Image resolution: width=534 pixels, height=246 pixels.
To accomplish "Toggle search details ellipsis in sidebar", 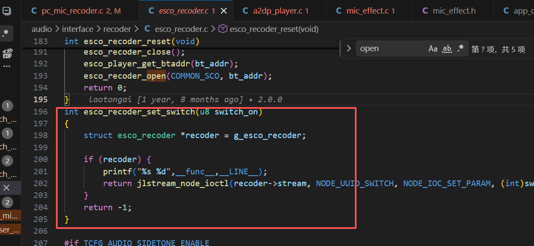I will pos(7,66).
